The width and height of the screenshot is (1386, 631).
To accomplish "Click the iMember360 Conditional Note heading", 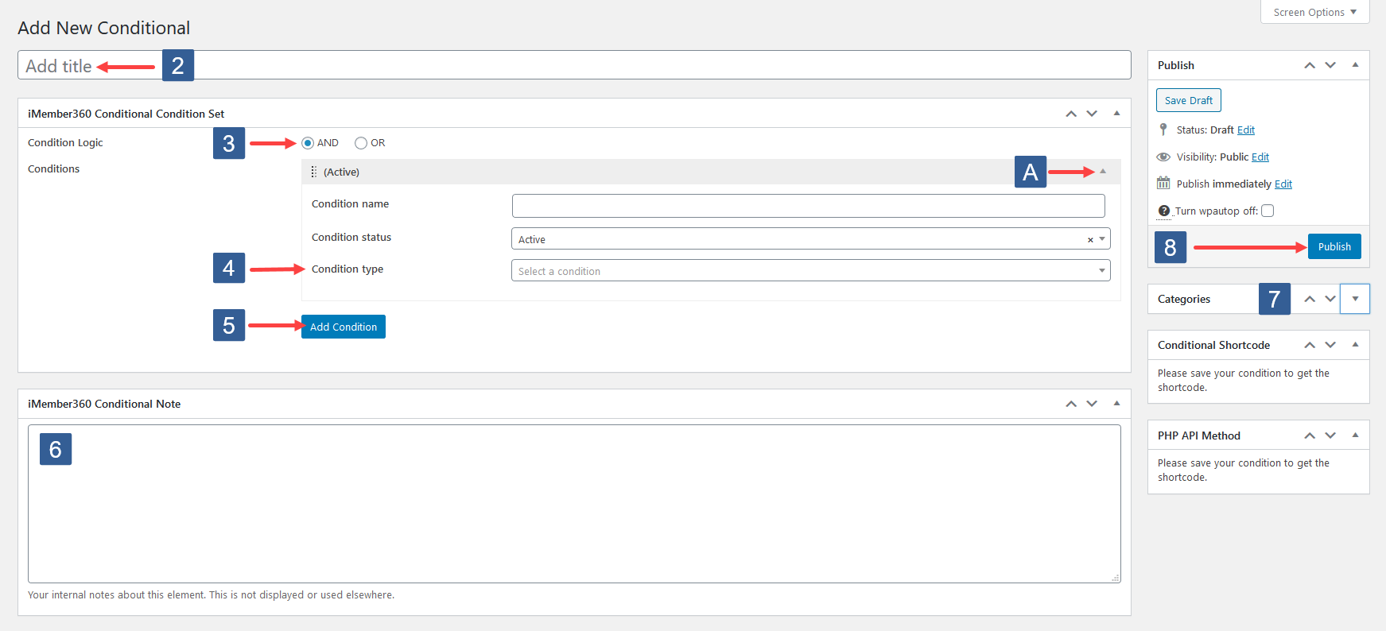I will 104,404.
